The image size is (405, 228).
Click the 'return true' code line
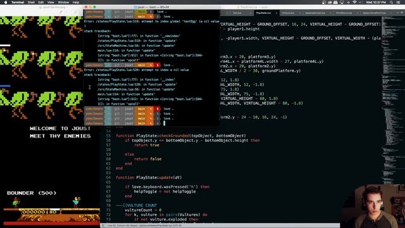pyautogui.click(x=147, y=145)
